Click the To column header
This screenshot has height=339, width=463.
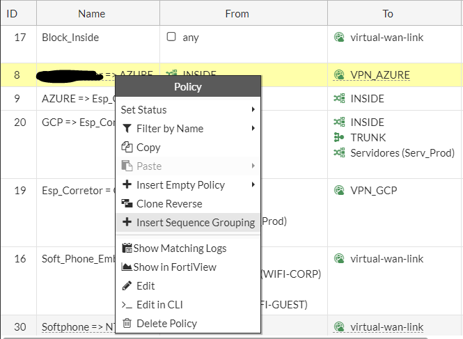coord(388,13)
